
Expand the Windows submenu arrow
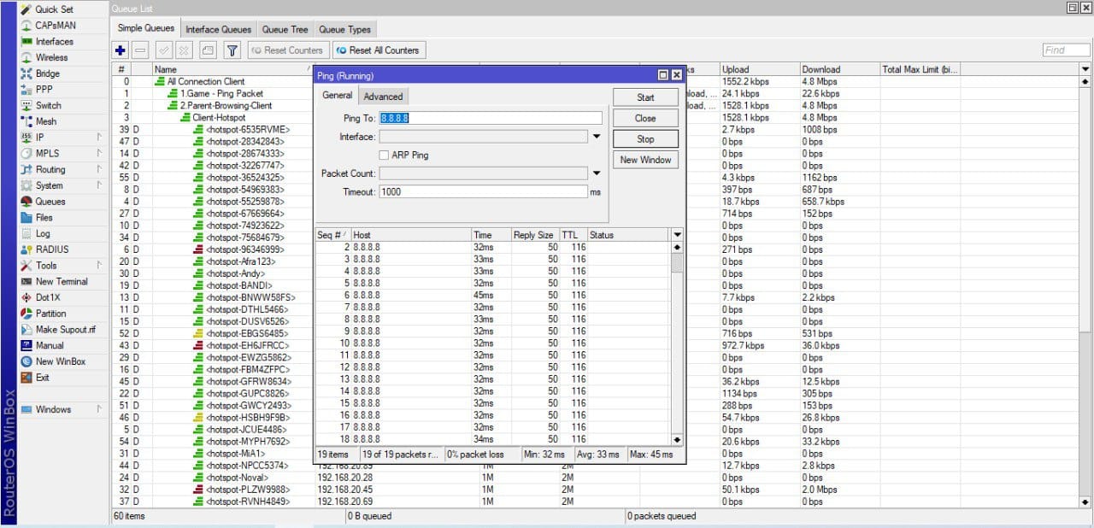click(x=99, y=409)
